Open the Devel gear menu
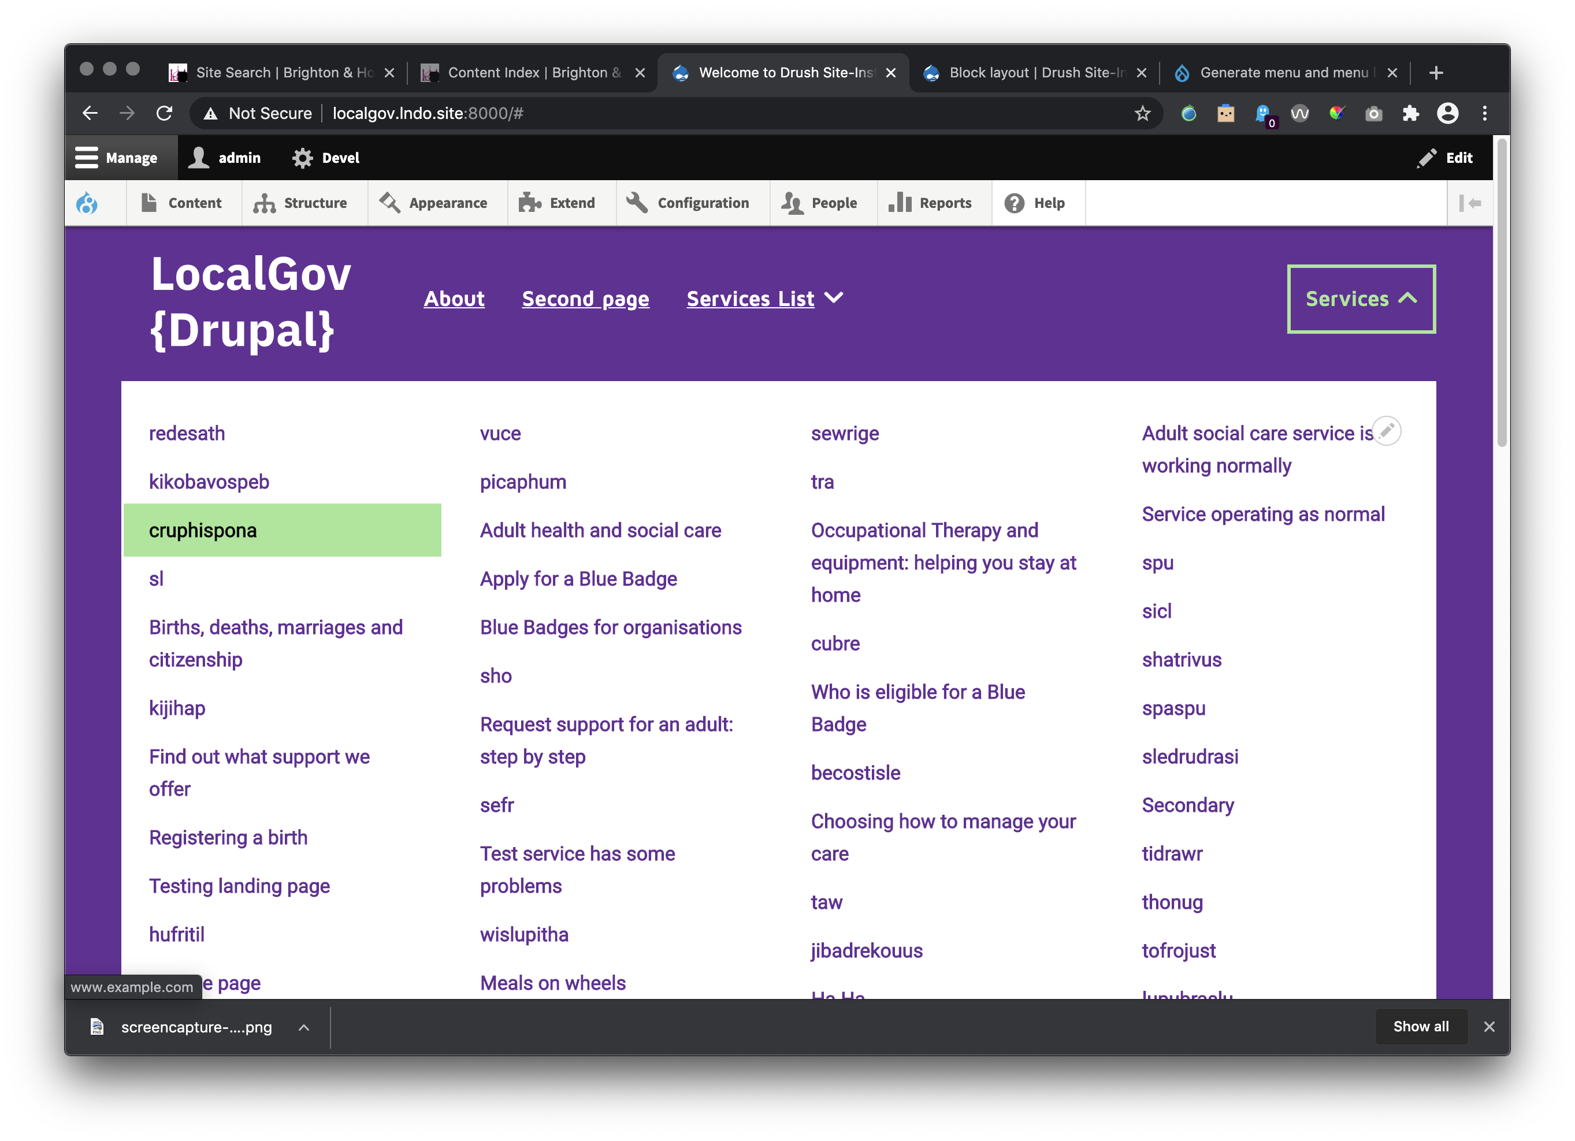1575x1141 pixels. coord(326,158)
